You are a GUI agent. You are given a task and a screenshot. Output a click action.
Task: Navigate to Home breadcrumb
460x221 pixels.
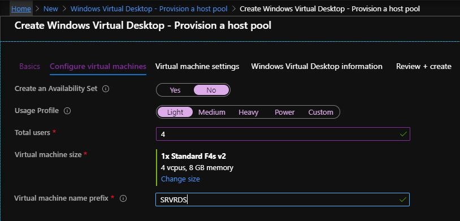[x=21, y=9]
